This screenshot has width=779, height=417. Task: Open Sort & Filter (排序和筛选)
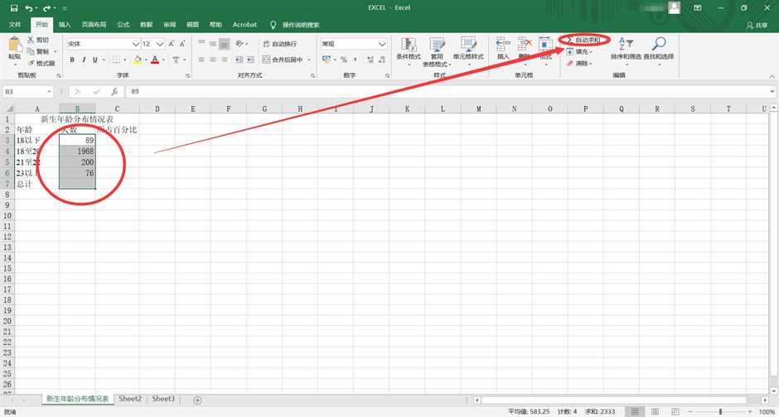(626, 50)
